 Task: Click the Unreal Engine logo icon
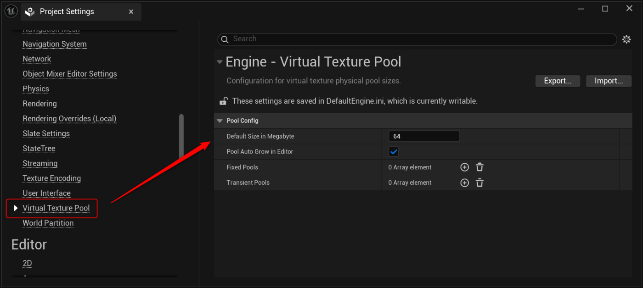[x=11, y=11]
